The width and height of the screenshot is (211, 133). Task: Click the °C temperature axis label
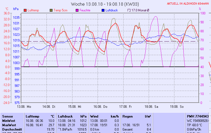(x=7, y=9)
